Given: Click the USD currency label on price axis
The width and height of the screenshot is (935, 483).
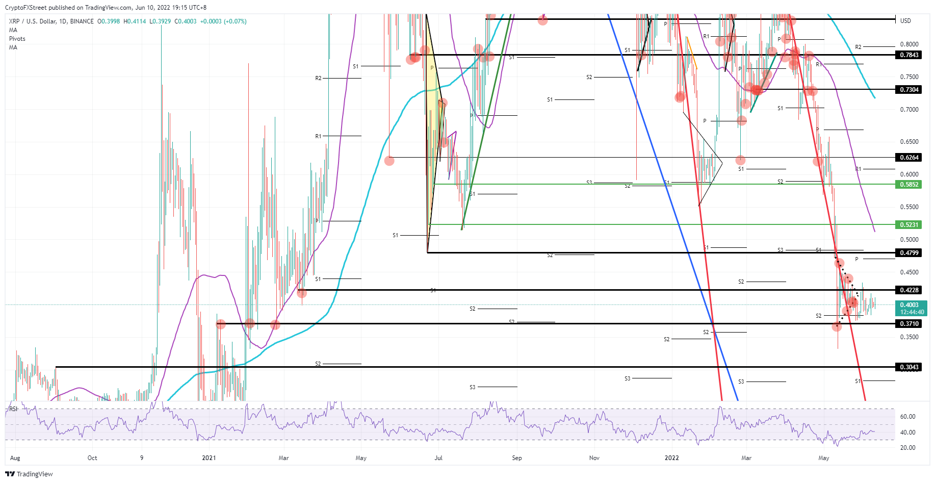Looking at the screenshot, I should (x=905, y=21).
